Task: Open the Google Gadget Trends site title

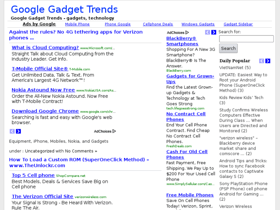Action: click(x=64, y=9)
